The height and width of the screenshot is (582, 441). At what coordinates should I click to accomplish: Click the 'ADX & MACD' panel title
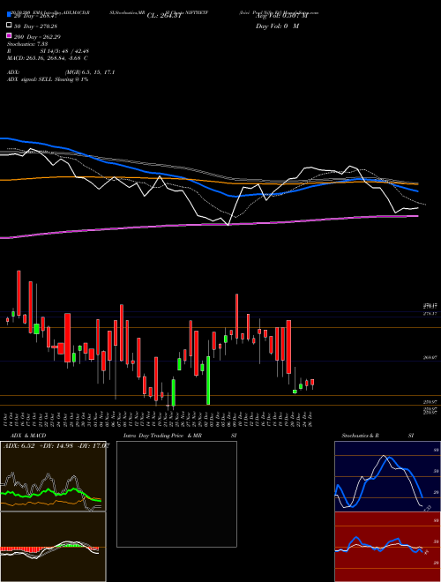point(28,436)
